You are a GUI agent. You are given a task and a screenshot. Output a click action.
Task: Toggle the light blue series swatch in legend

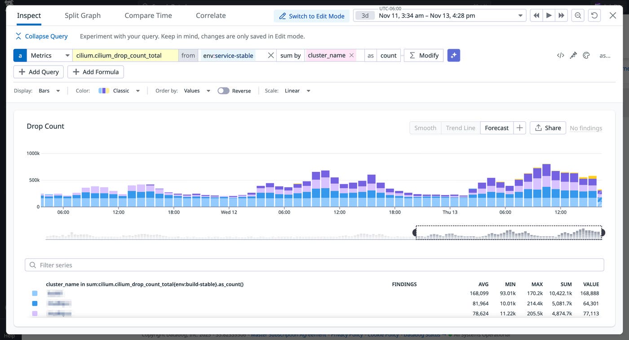point(35,293)
